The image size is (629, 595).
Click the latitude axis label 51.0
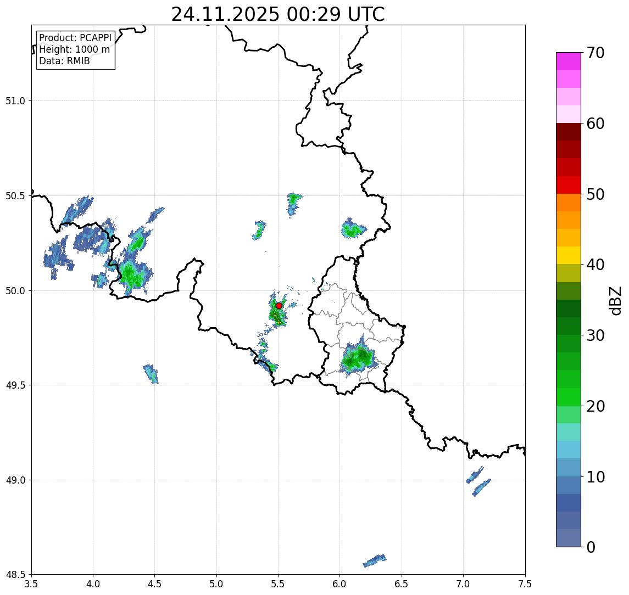(x=15, y=101)
